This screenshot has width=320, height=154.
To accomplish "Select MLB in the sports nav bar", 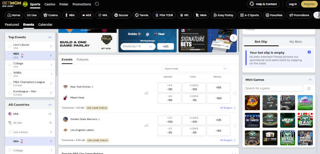I will (86, 15).
